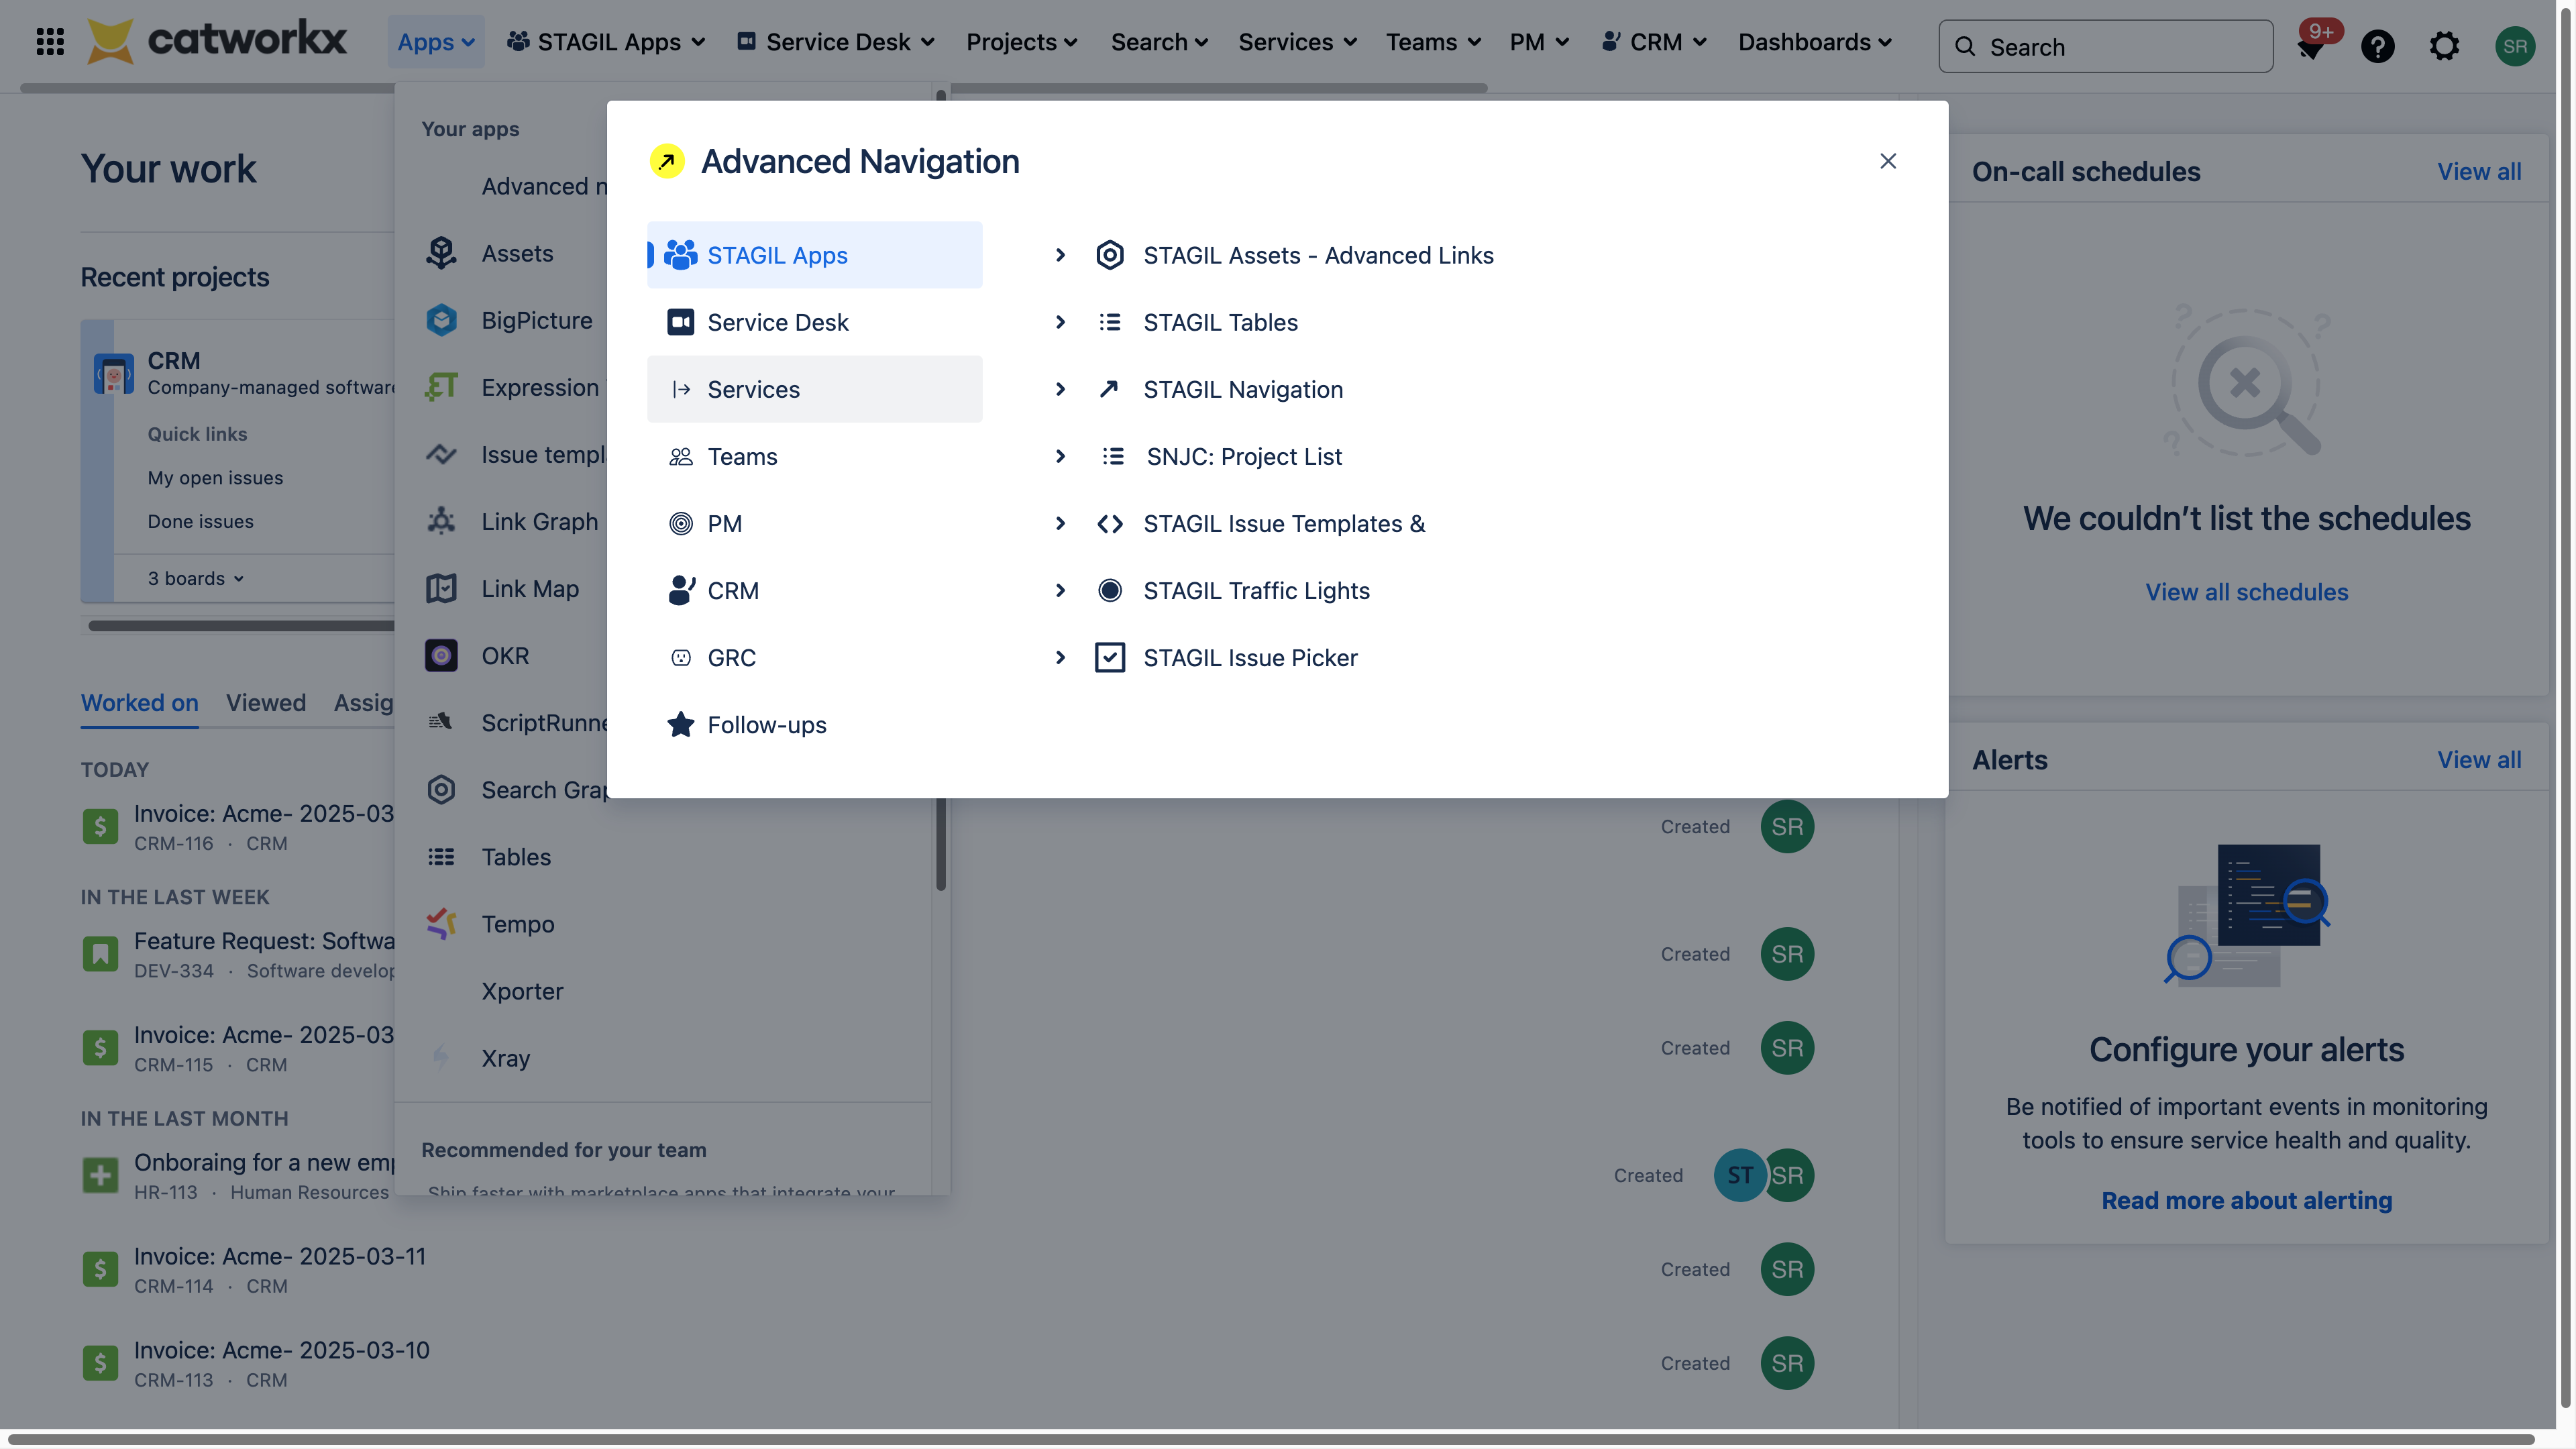This screenshot has height=1449, width=2576.
Task: Click Read more about alerting link
Action: point(2246,1200)
